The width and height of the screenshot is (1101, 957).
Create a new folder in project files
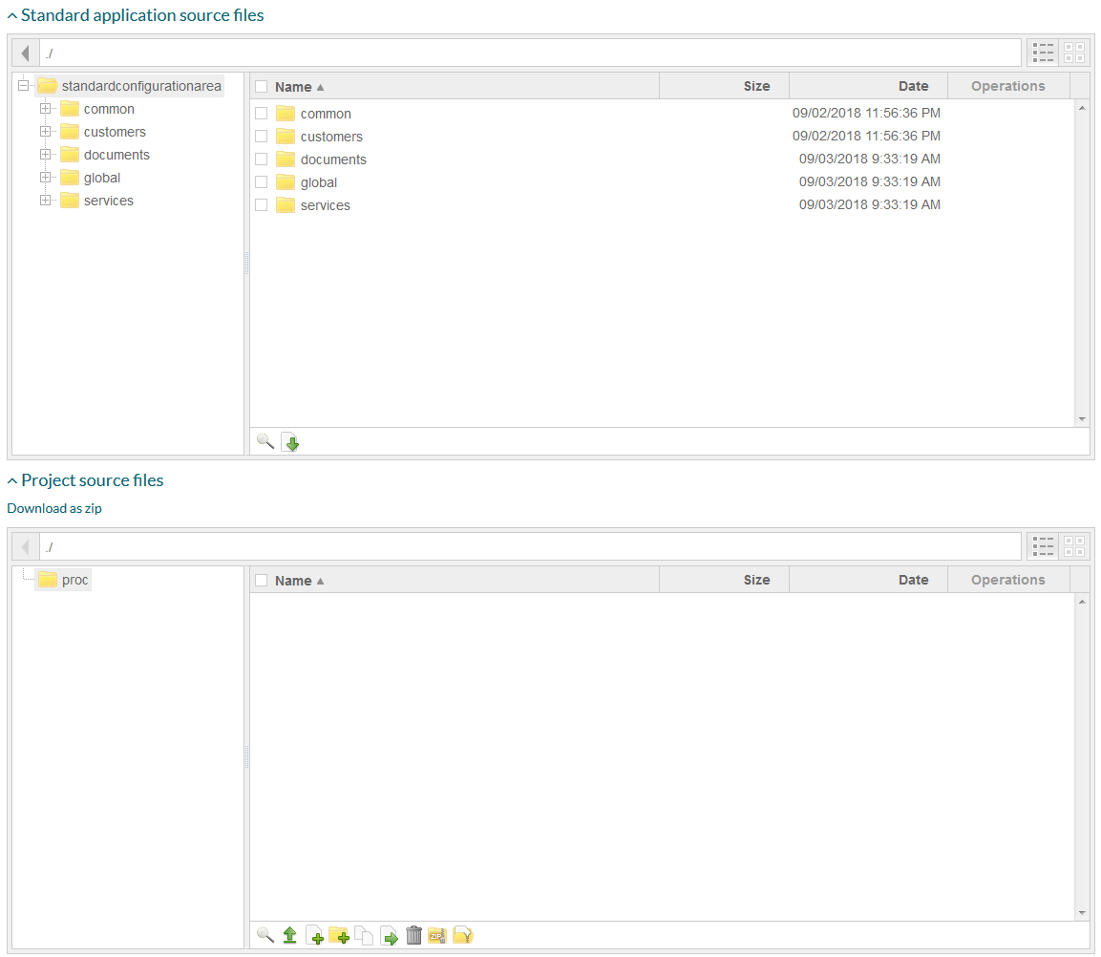(338, 936)
